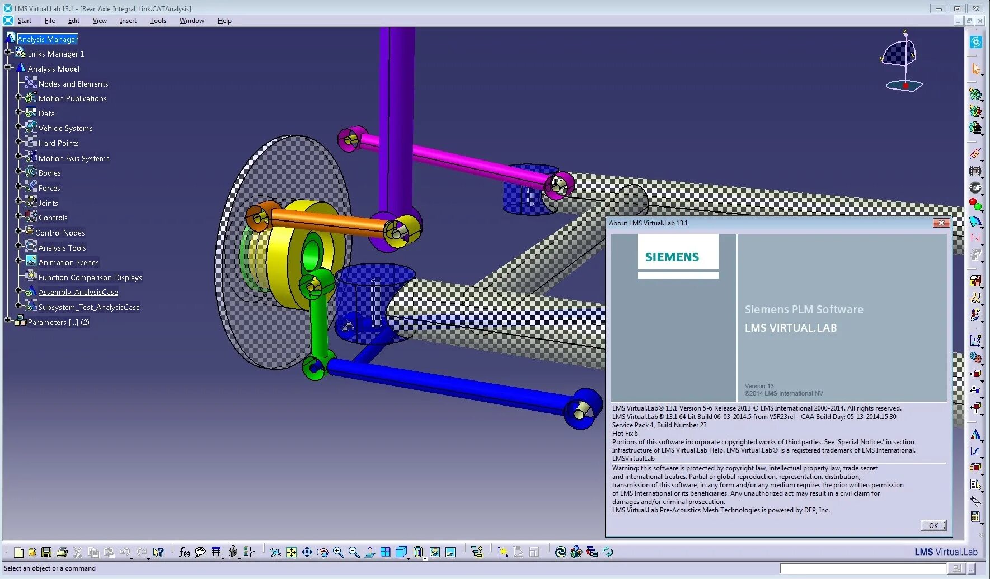Expand the Bodies tree node
The width and height of the screenshot is (990, 579).
pos(18,171)
